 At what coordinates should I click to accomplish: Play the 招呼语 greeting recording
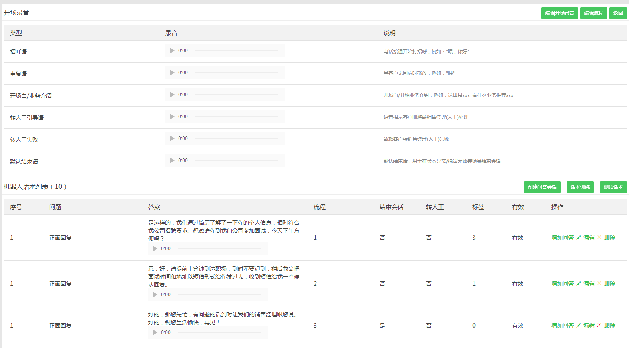tap(172, 51)
